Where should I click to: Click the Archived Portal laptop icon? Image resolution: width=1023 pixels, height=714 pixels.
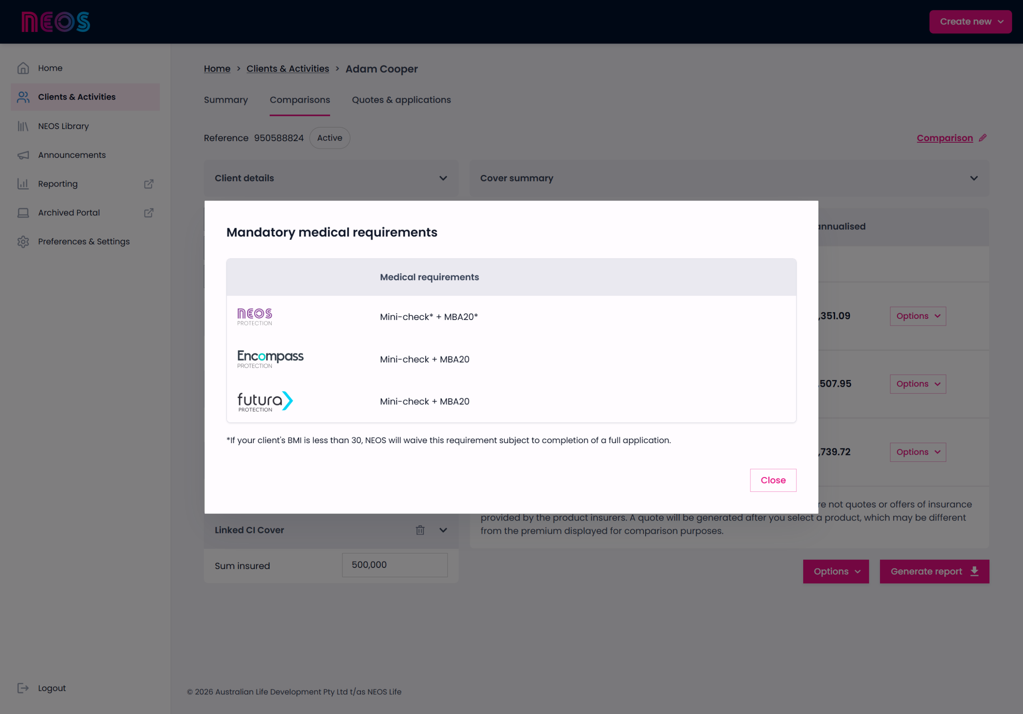(23, 213)
